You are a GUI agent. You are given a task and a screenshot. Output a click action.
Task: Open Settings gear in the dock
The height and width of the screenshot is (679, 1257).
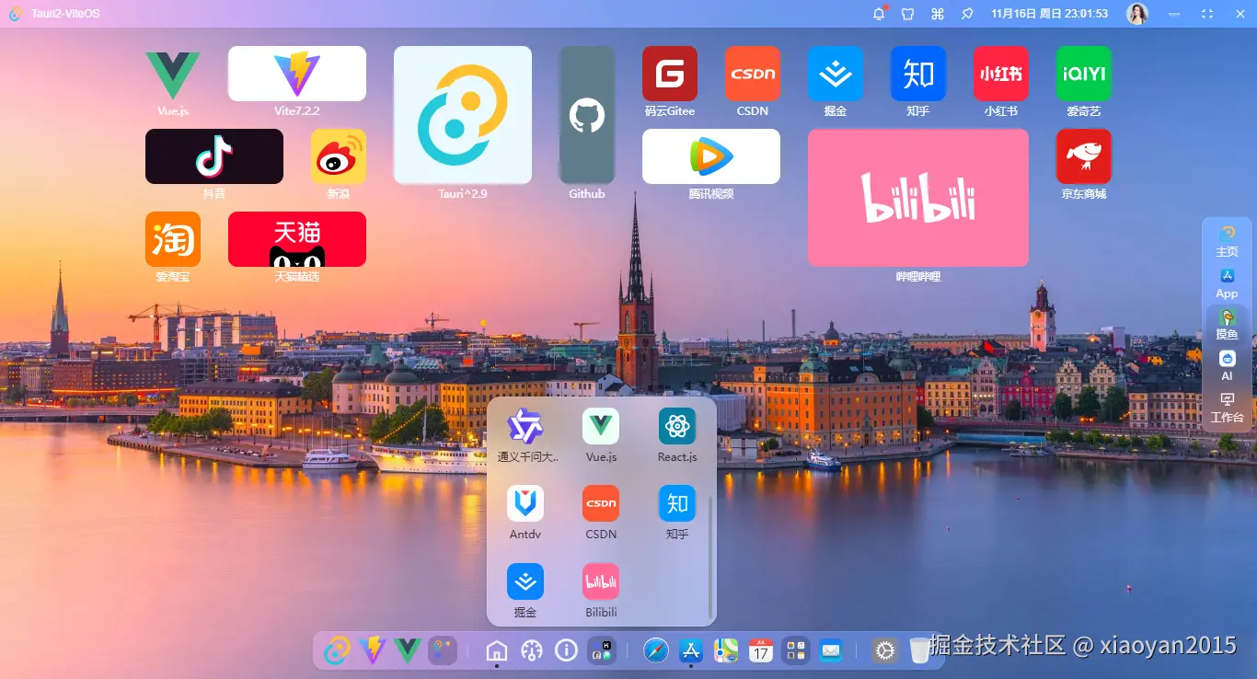tap(885, 650)
